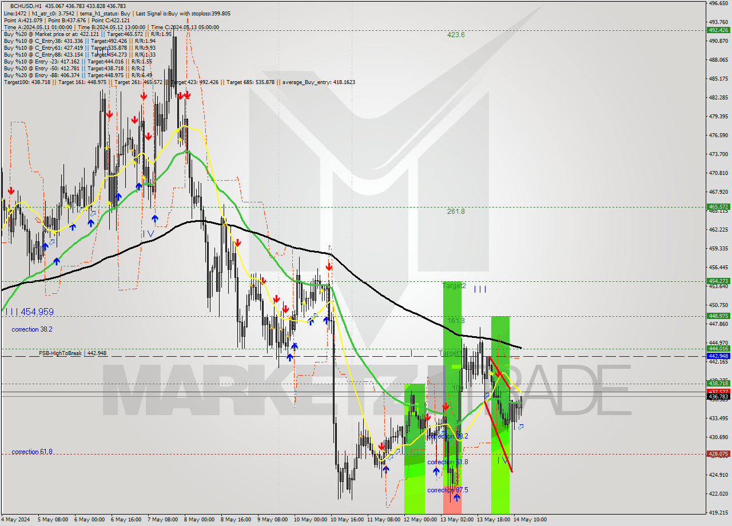Click the green 465.572 price label
The height and width of the screenshot is (526, 732).
tap(718, 206)
